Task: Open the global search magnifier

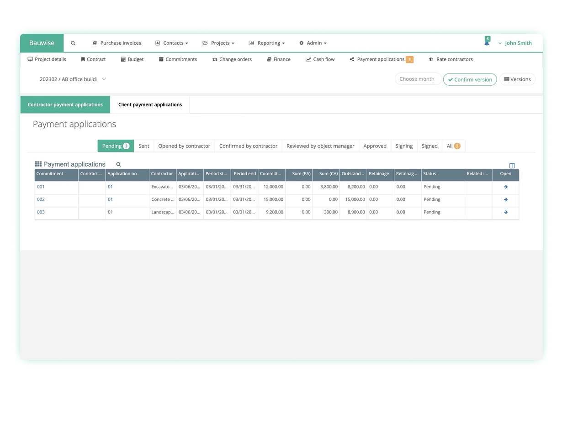Action: click(x=73, y=43)
